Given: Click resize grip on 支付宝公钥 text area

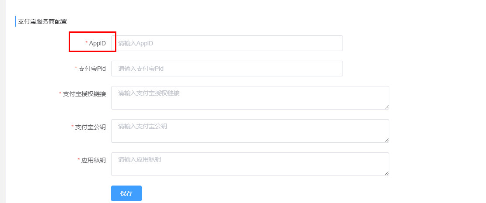Looking at the screenshot, I should tap(387, 140).
